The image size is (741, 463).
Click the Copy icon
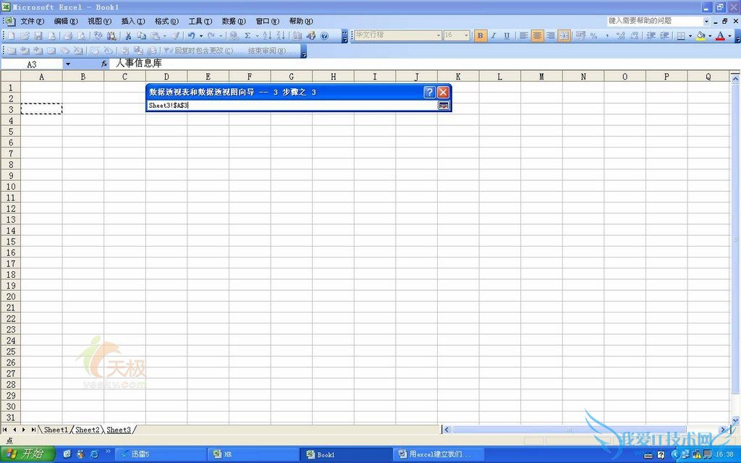tap(141, 36)
